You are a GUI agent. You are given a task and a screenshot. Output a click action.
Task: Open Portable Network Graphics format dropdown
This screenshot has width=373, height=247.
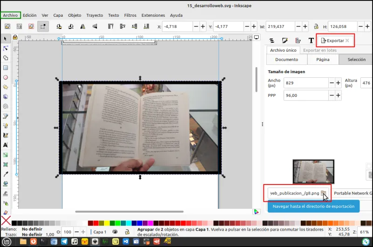pyautogui.click(x=352, y=193)
